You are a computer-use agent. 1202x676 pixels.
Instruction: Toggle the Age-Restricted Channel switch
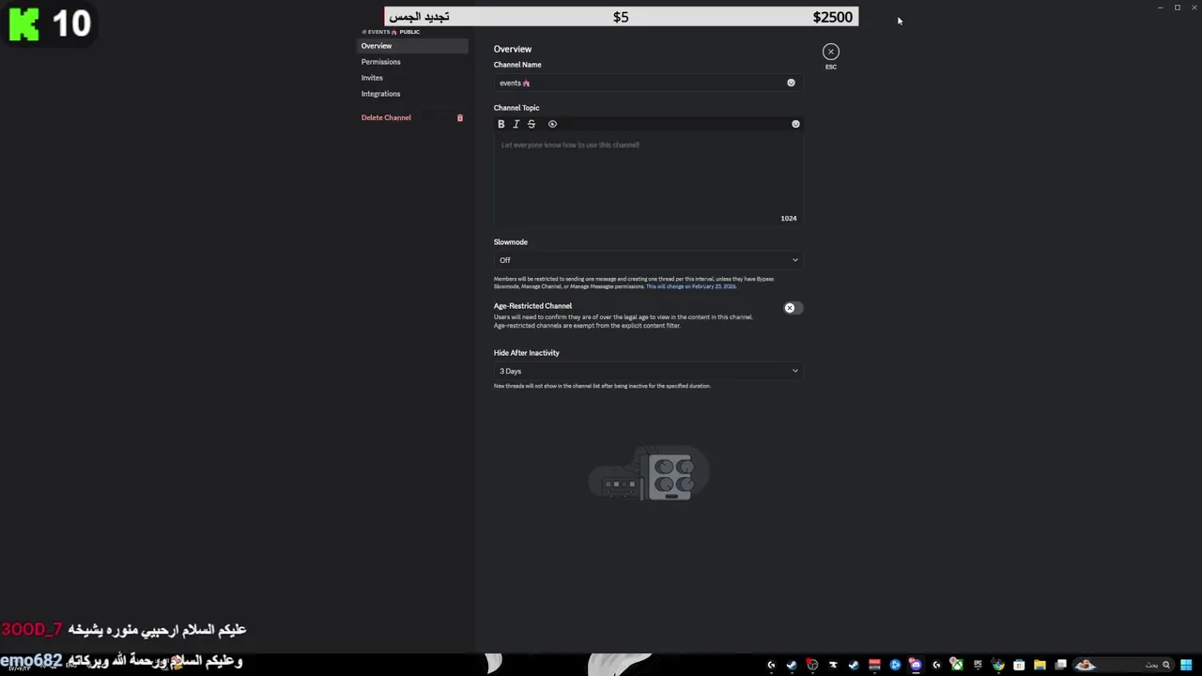[x=793, y=308]
